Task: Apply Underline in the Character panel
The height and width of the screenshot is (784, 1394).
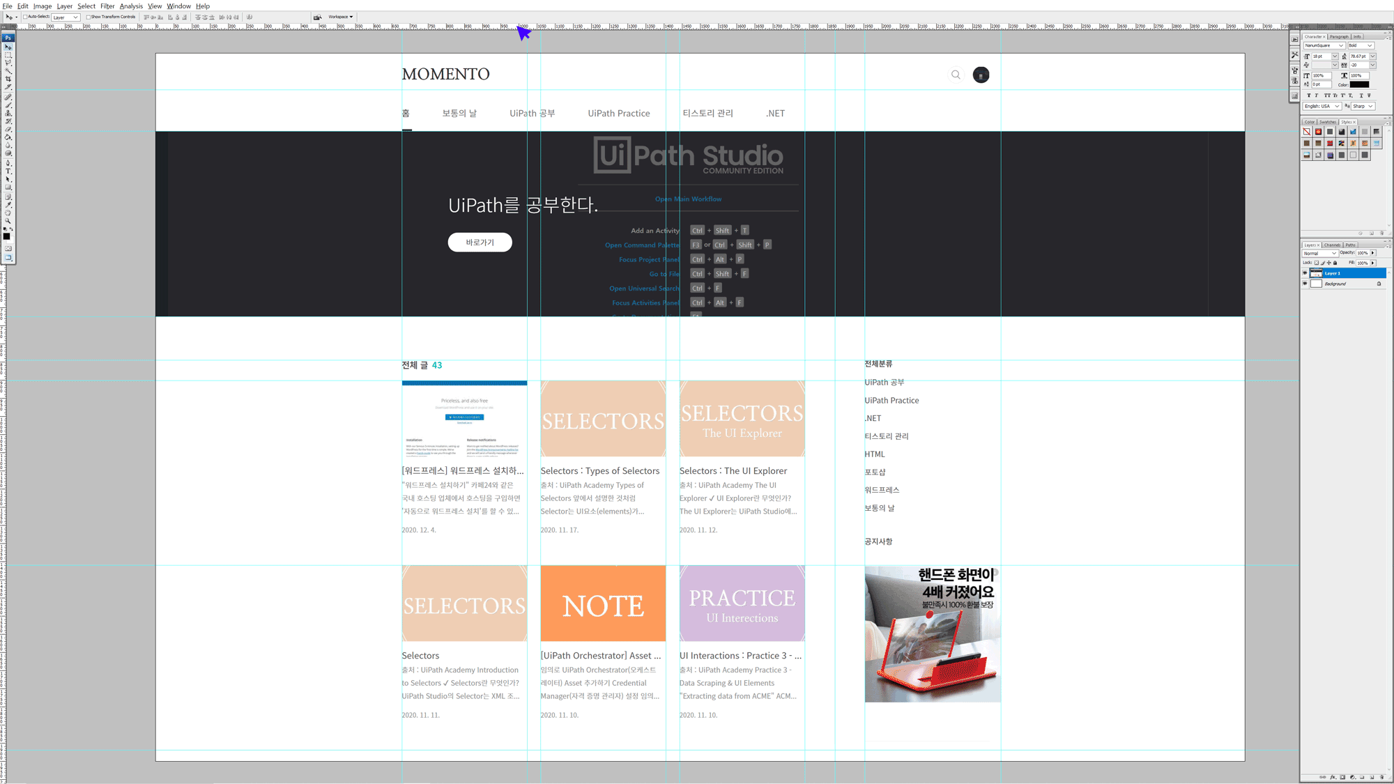Action: pyautogui.click(x=1361, y=95)
